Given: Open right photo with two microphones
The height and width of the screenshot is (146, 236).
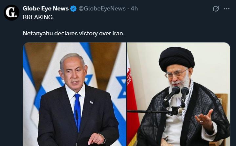Looking at the screenshot, I should click(179, 94).
